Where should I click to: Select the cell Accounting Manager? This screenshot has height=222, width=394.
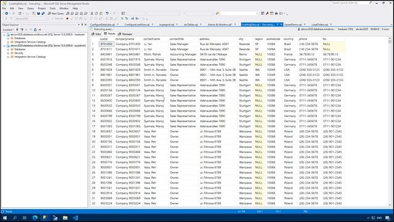pyautogui.click(x=183, y=54)
